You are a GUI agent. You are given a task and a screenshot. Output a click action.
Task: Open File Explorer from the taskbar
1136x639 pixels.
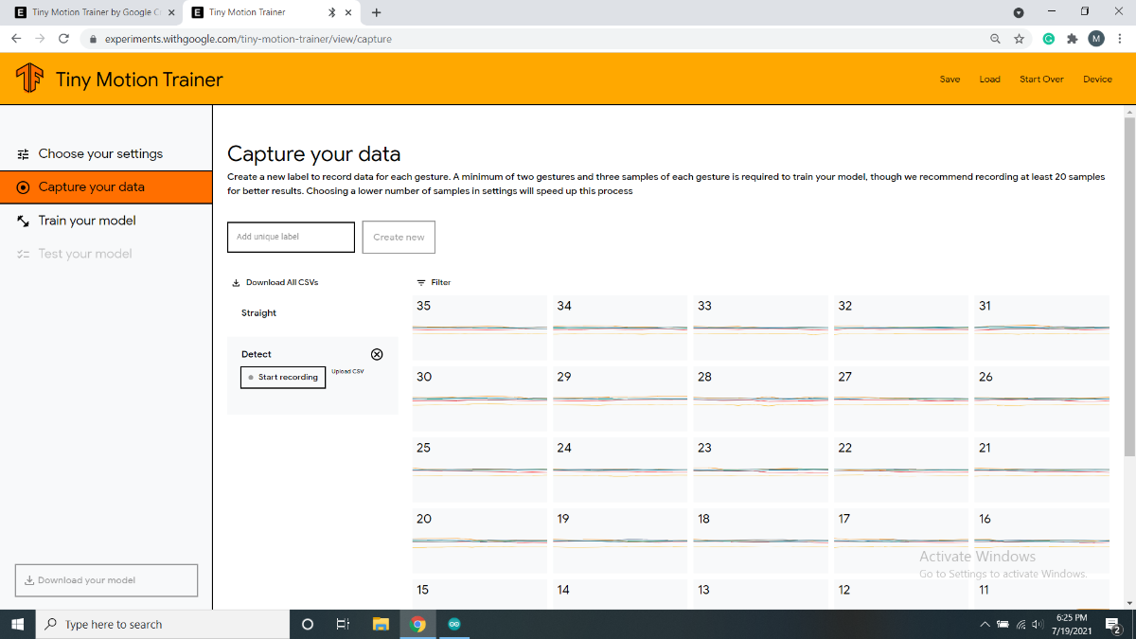[381, 624]
